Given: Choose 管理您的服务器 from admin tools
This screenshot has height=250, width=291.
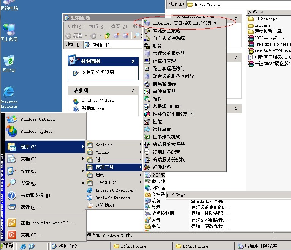Looking at the screenshot, I should click(185, 53).
